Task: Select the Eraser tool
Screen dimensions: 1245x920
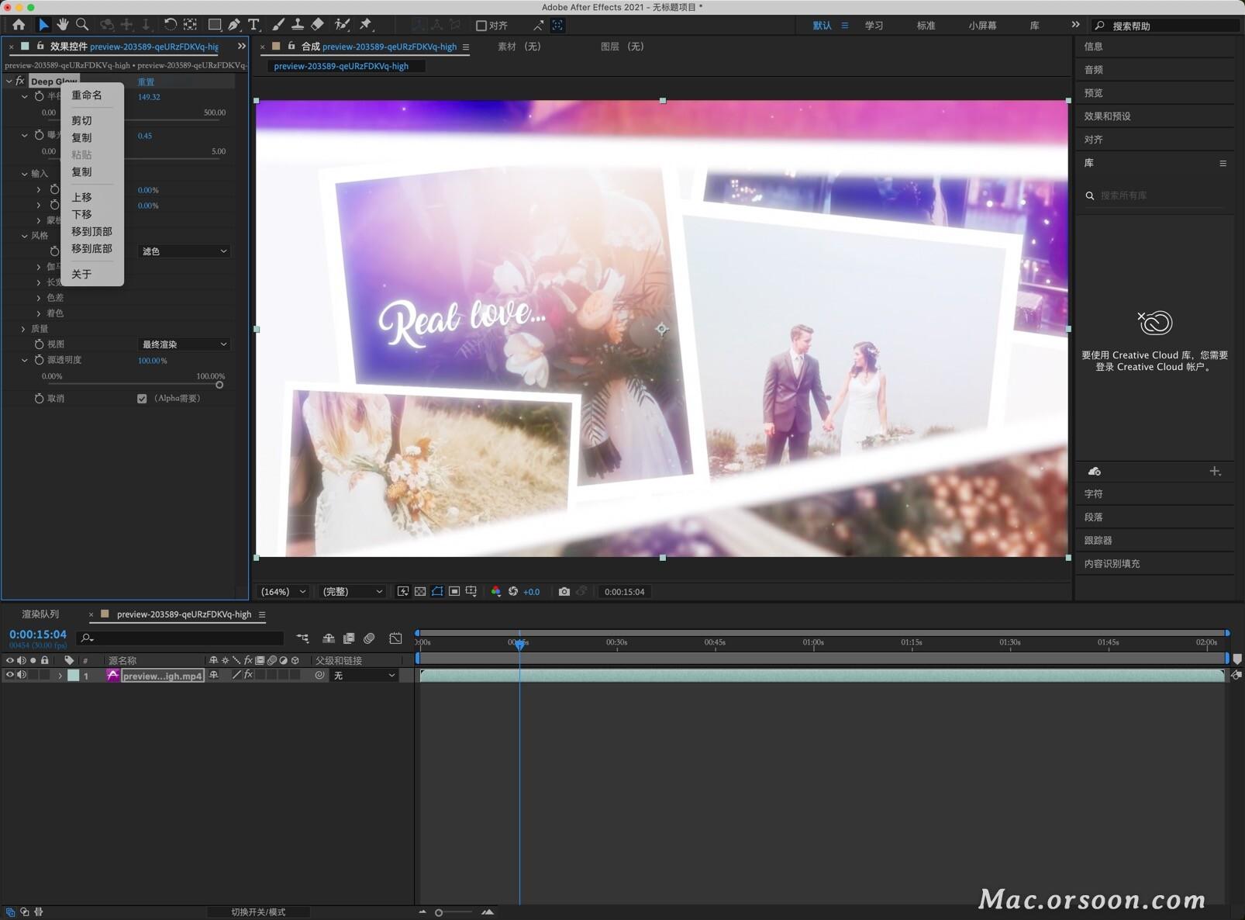Action: coord(317,25)
